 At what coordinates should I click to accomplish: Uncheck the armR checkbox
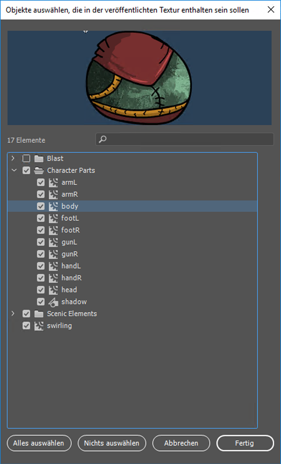(x=41, y=194)
